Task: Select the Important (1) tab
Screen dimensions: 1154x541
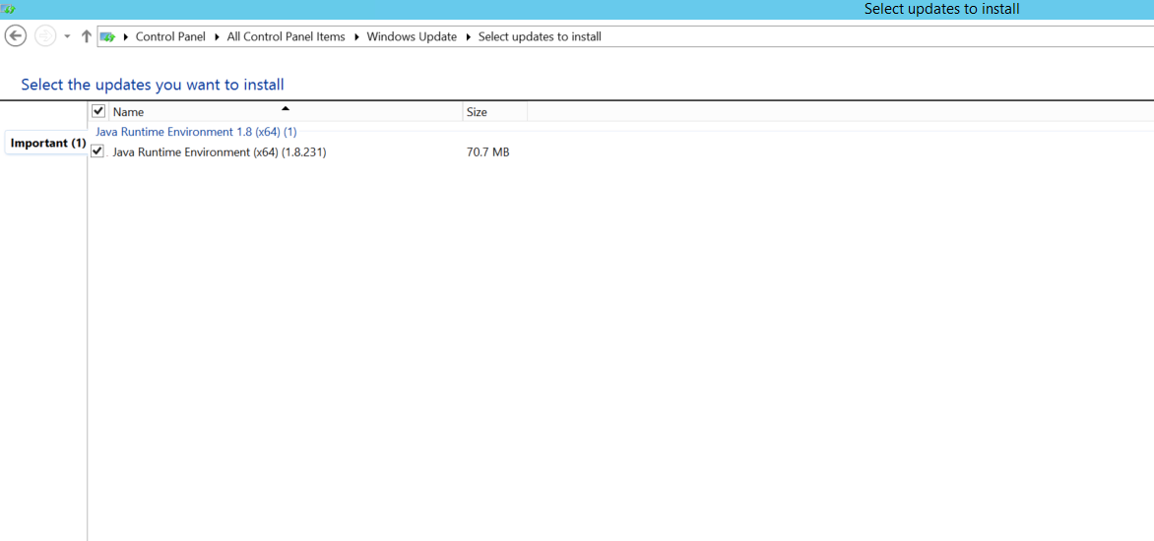Action: tap(48, 143)
